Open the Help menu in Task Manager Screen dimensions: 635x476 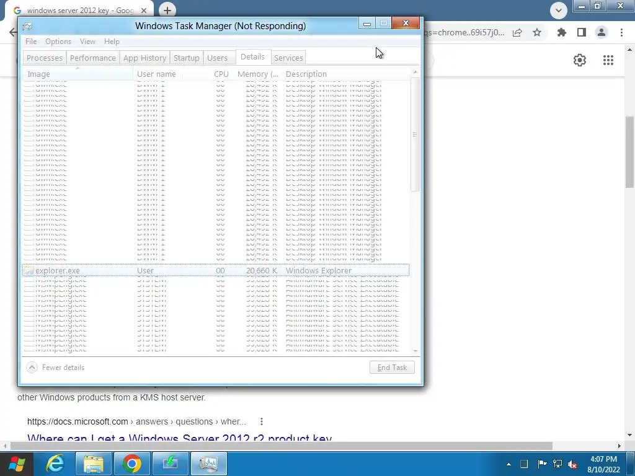click(112, 42)
